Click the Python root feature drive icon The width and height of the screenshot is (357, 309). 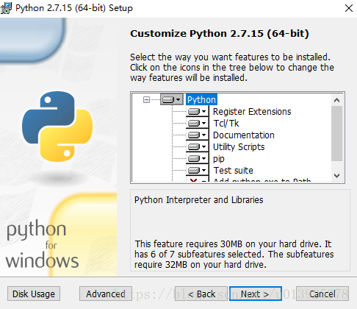(x=172, y=99)
